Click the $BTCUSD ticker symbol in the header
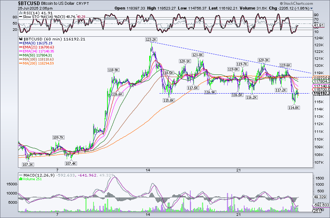The height and width of the screenshot is (218, 330). (x=29, y=3)
